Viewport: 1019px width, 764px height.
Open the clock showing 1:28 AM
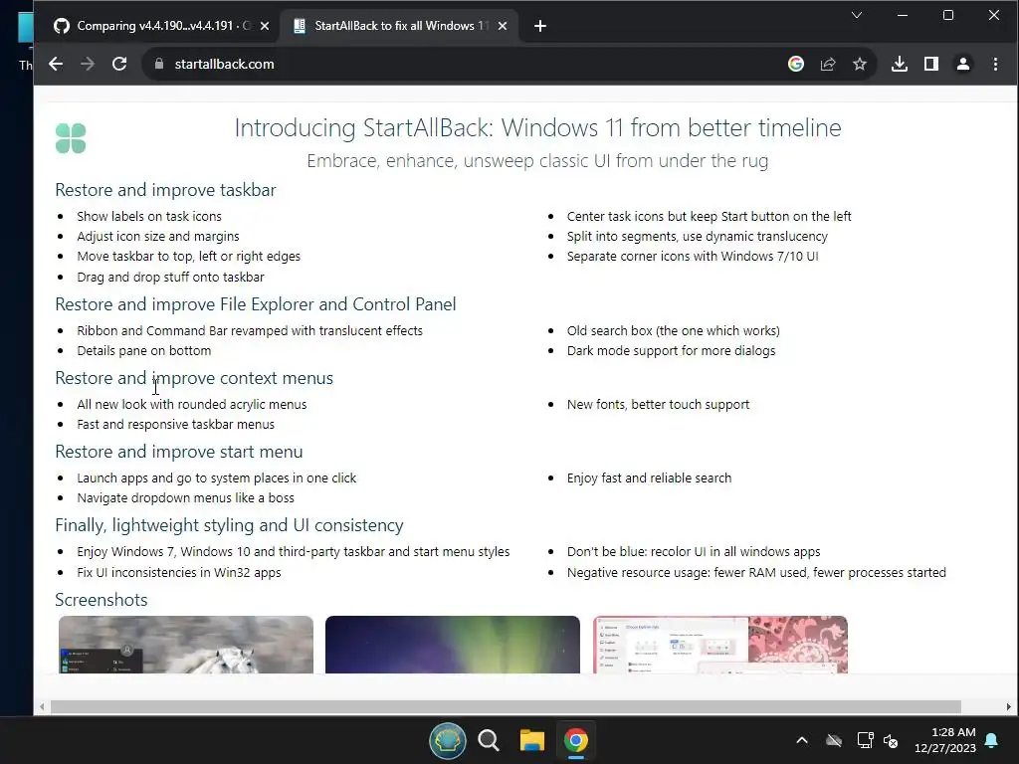[945, 740]
